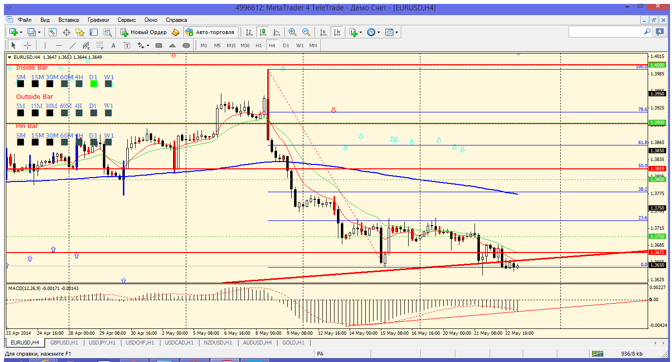
Task: Select the text tool A
Action: 114,45
